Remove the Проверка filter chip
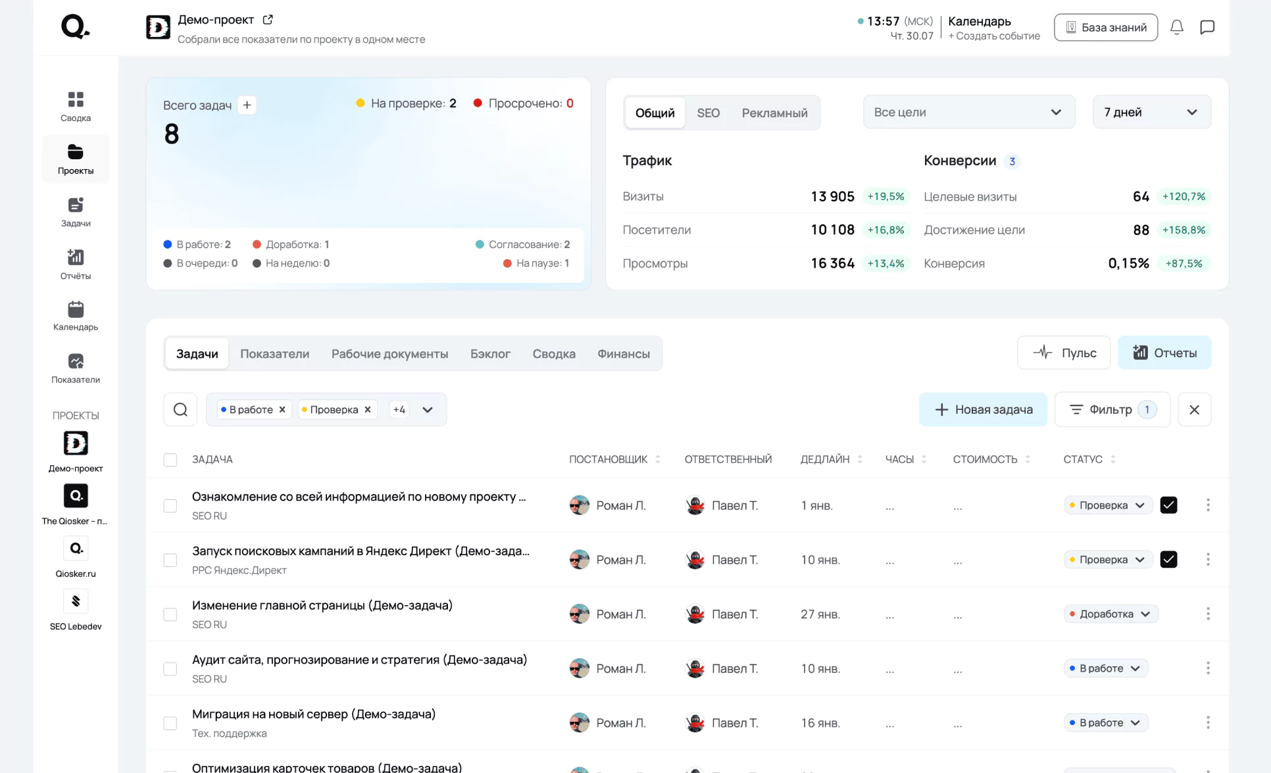The height and width of the screenshot is (773, 1271). [368, 409]
